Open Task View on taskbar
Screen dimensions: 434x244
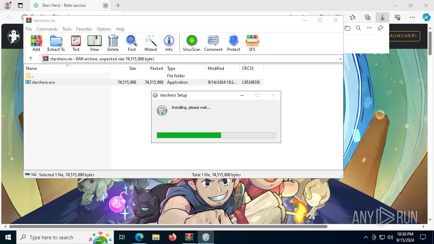[122, 237]
